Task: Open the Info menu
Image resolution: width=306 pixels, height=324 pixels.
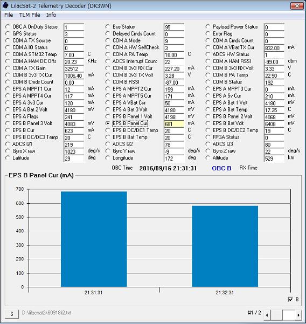Action: (51, 15)
